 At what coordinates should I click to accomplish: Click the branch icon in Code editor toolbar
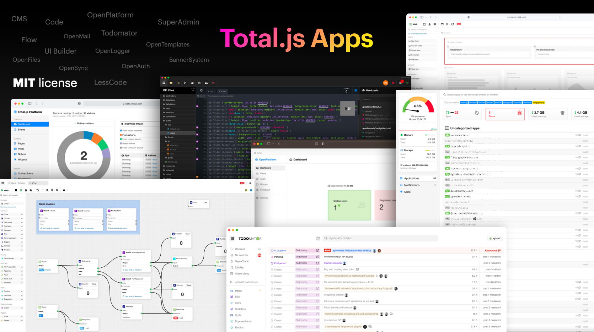click(x=185, y=83)
